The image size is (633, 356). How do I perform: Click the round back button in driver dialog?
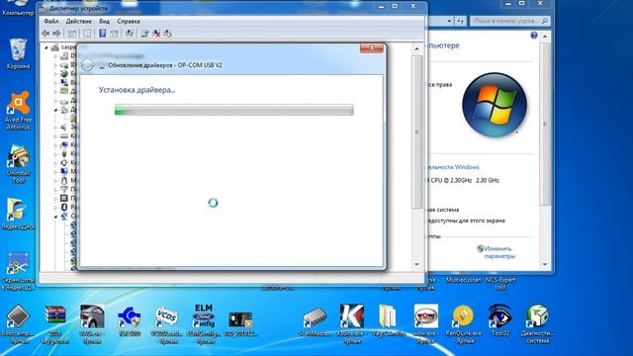click(x=87, y=64)
